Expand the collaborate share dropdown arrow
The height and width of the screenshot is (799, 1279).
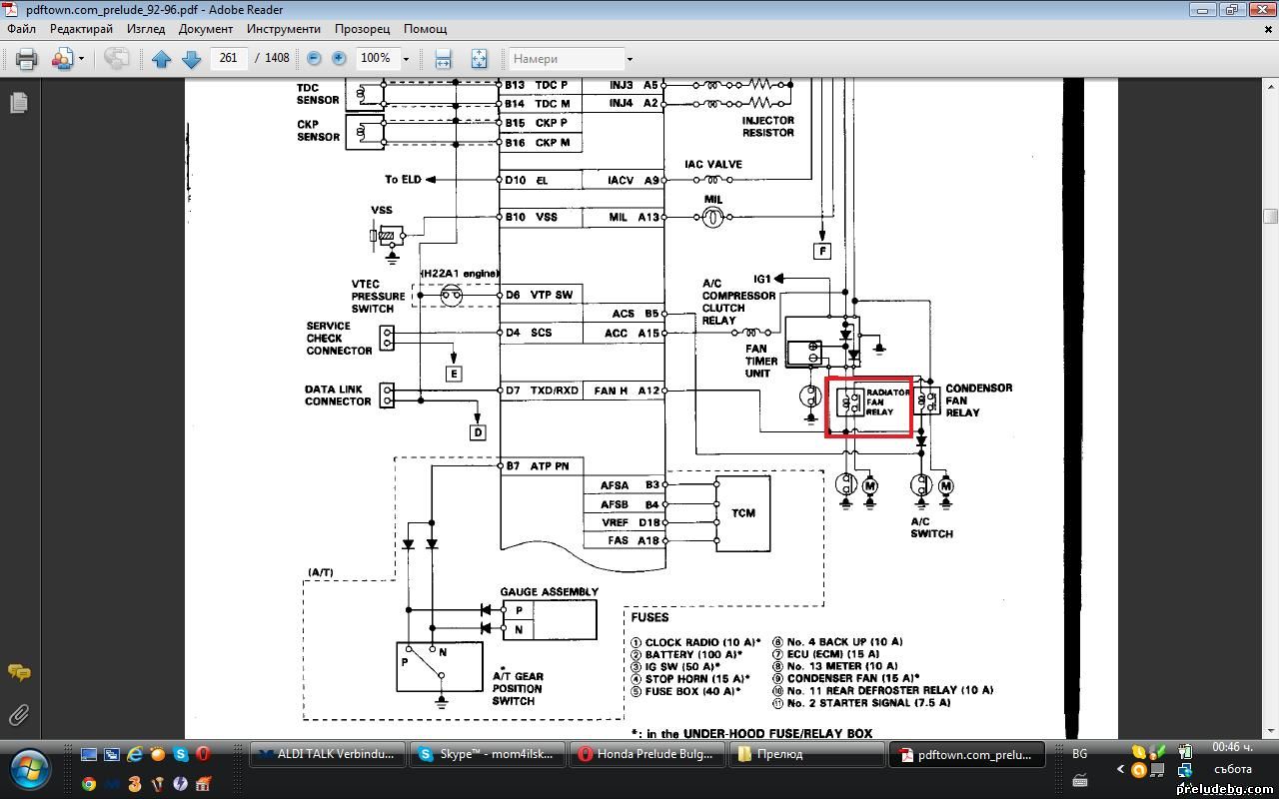(81, 59)
